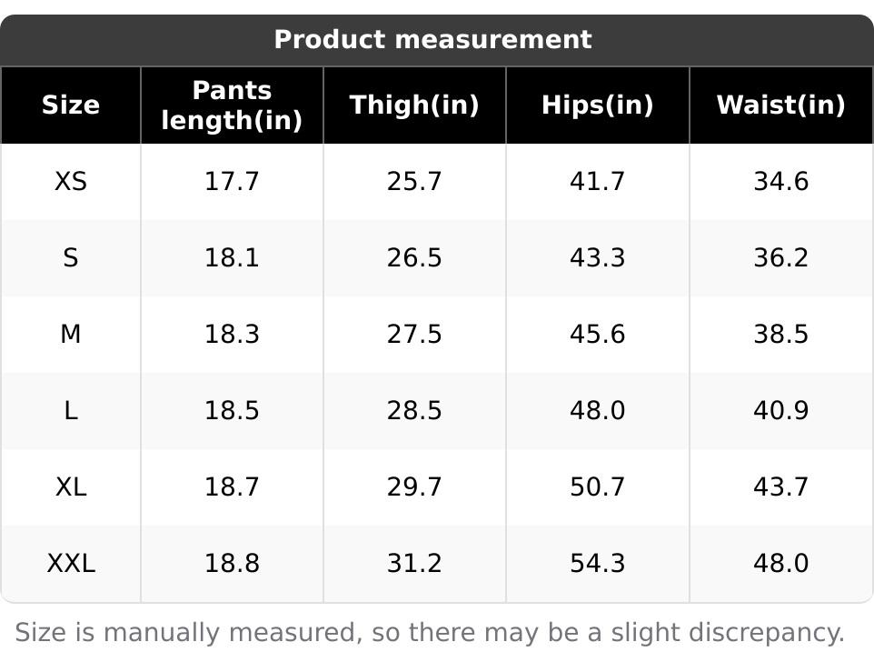
Task: Select the S size row label
Action: pos(71,258)
